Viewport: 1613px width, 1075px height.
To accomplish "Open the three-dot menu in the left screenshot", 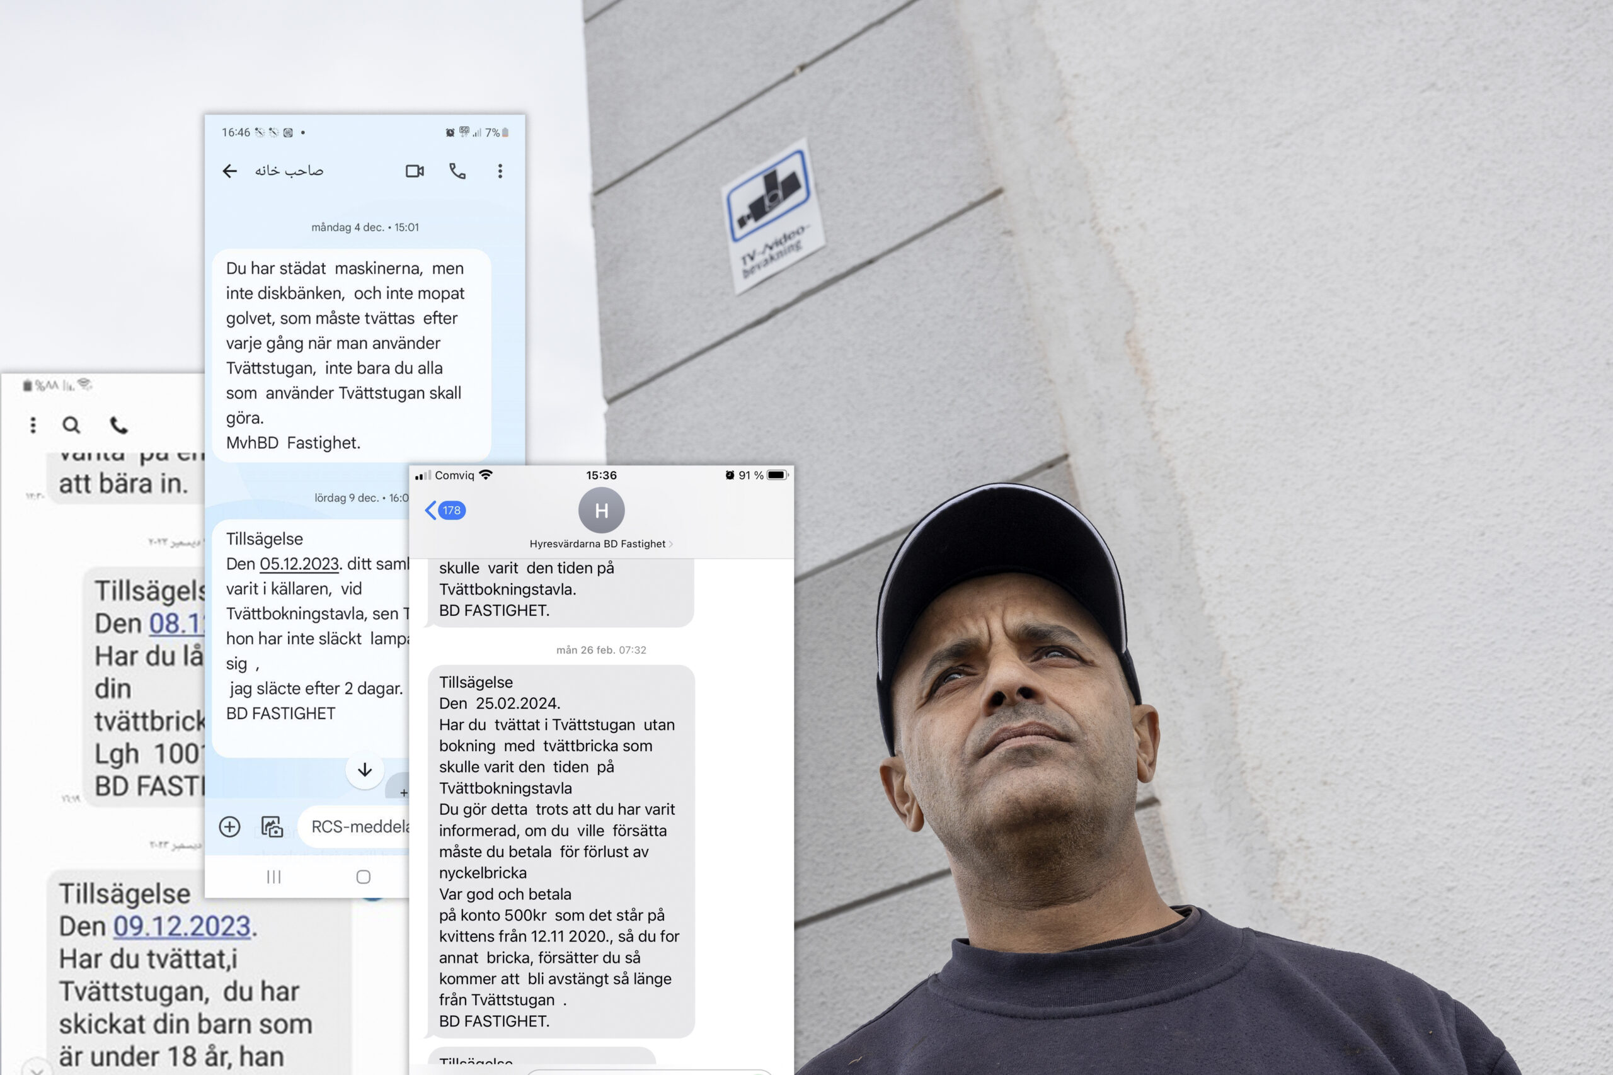I will tap(33, 425).
